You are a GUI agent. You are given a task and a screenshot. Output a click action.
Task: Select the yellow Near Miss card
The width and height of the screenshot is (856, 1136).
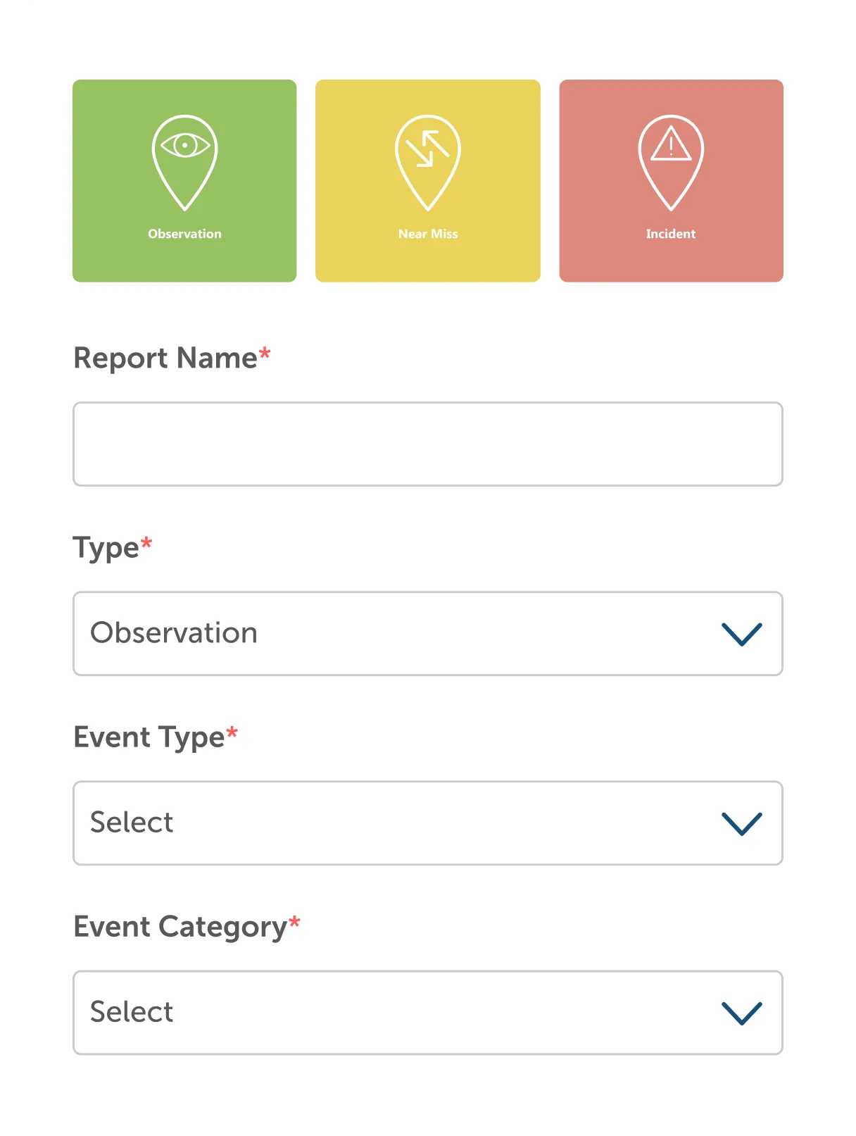[428, 181]
